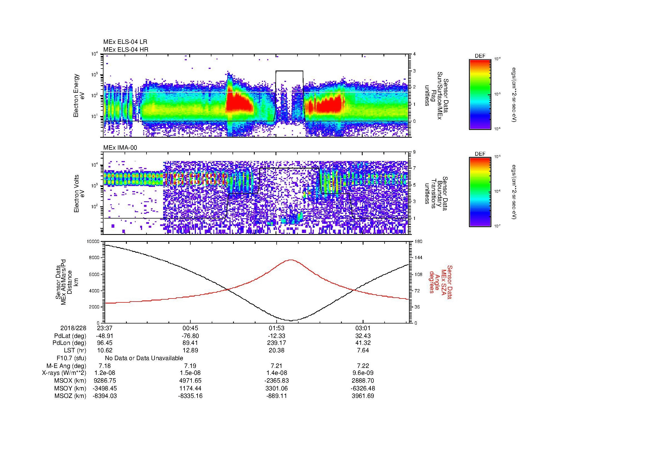
Task: Click the MSOZ value 3961.69
Action: pyautogui.click(x=363, y=396)
